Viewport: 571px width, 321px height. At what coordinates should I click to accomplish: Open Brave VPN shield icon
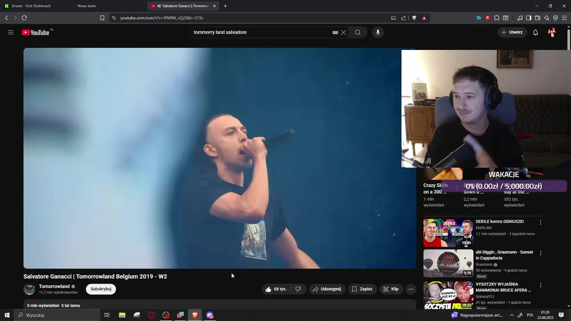point(555,18)
